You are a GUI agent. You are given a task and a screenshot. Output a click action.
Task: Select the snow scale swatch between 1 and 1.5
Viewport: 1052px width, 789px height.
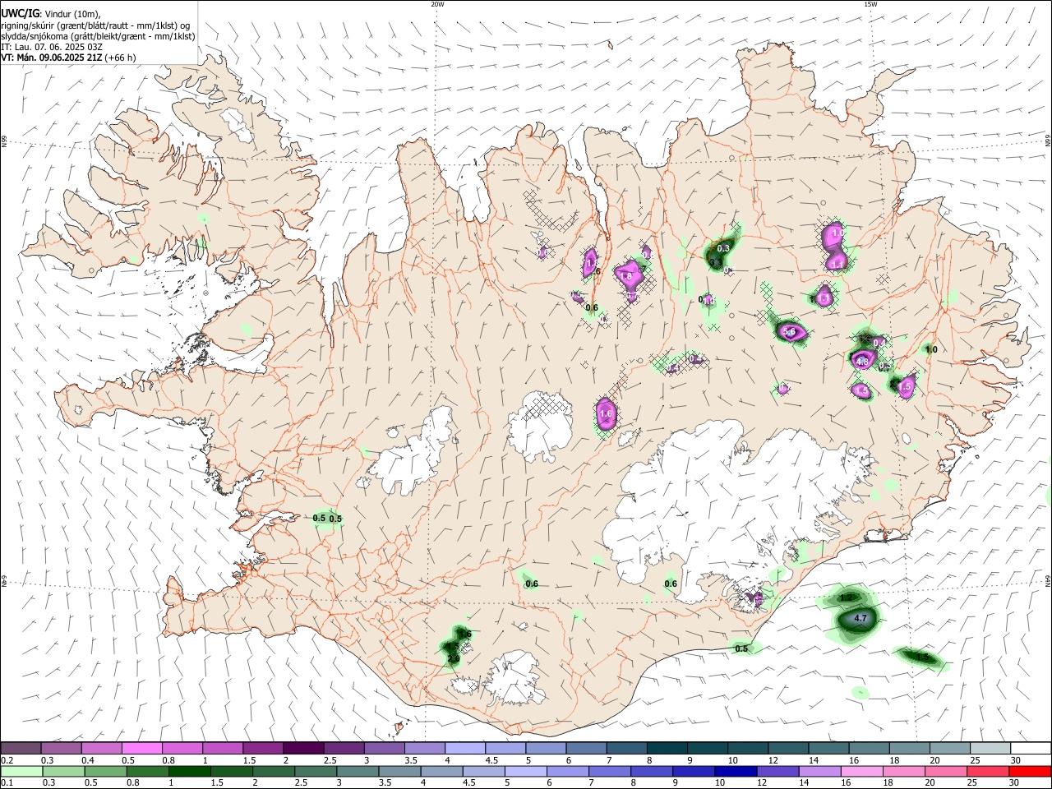tap(222, 748)
